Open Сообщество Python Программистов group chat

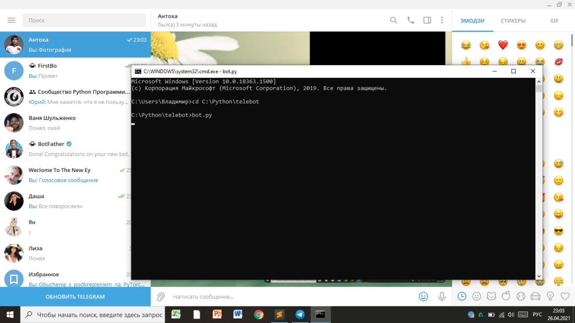75,97
